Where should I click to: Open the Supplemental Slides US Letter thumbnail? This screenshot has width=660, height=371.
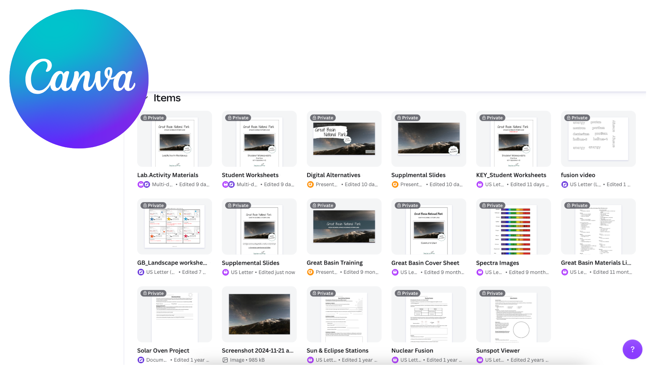pos(259,226)
